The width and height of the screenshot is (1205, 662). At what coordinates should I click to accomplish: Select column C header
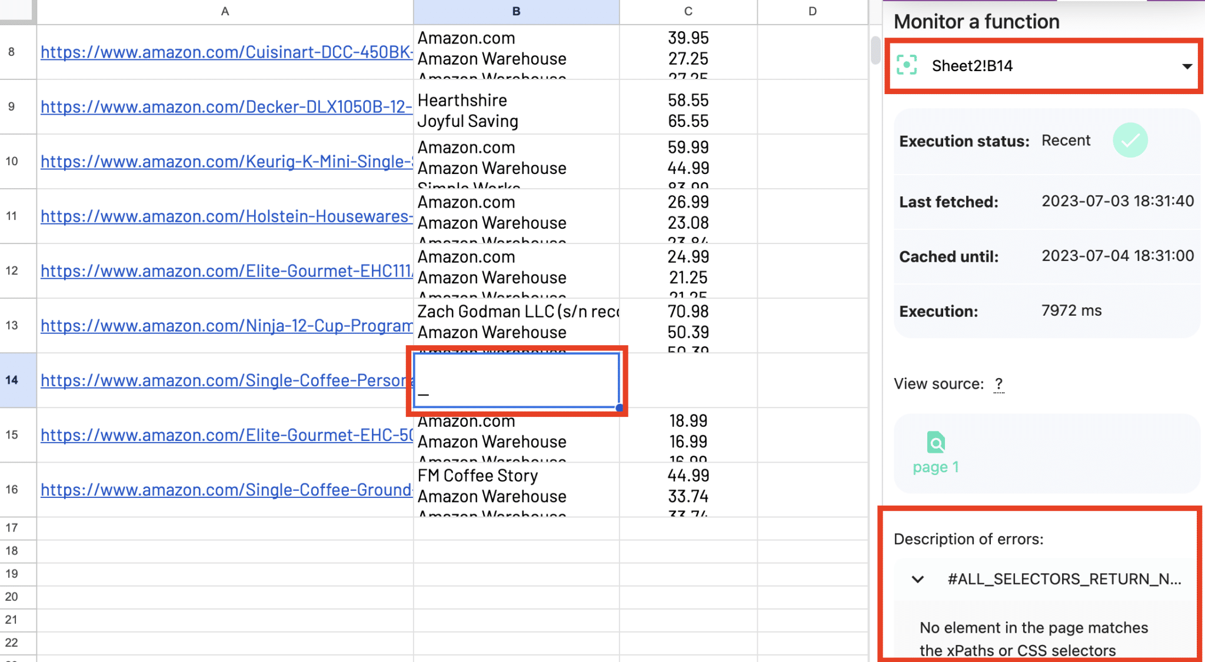pyautogui.click(x=688, y=11)
